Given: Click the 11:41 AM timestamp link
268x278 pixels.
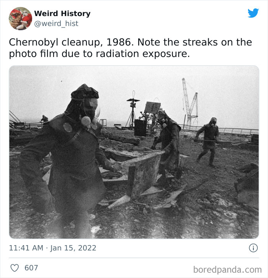Looking at the screenshot, I should [x=26, y=248].
